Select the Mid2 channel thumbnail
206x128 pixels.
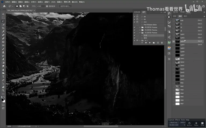pyautogui.click(x=178, y=86)
